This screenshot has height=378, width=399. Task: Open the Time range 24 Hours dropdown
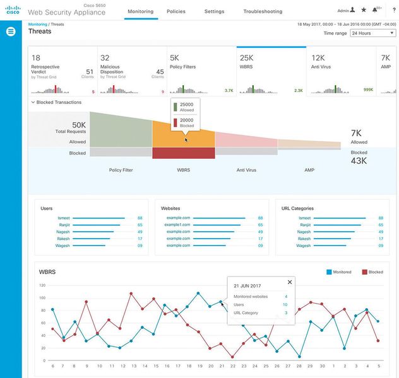(x=373, y=33)
